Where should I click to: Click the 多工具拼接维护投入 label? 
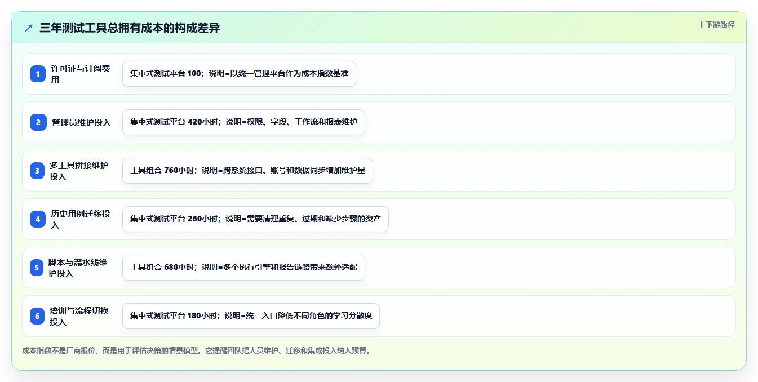click(x=79, y=171)
